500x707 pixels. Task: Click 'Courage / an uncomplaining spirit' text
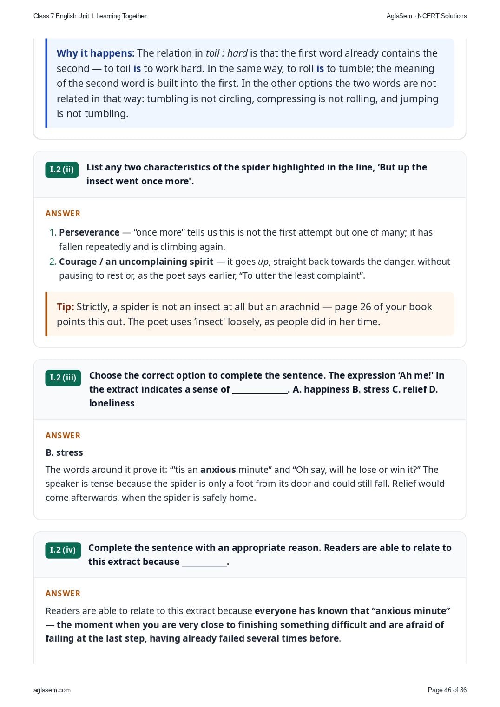coord(136,262)
